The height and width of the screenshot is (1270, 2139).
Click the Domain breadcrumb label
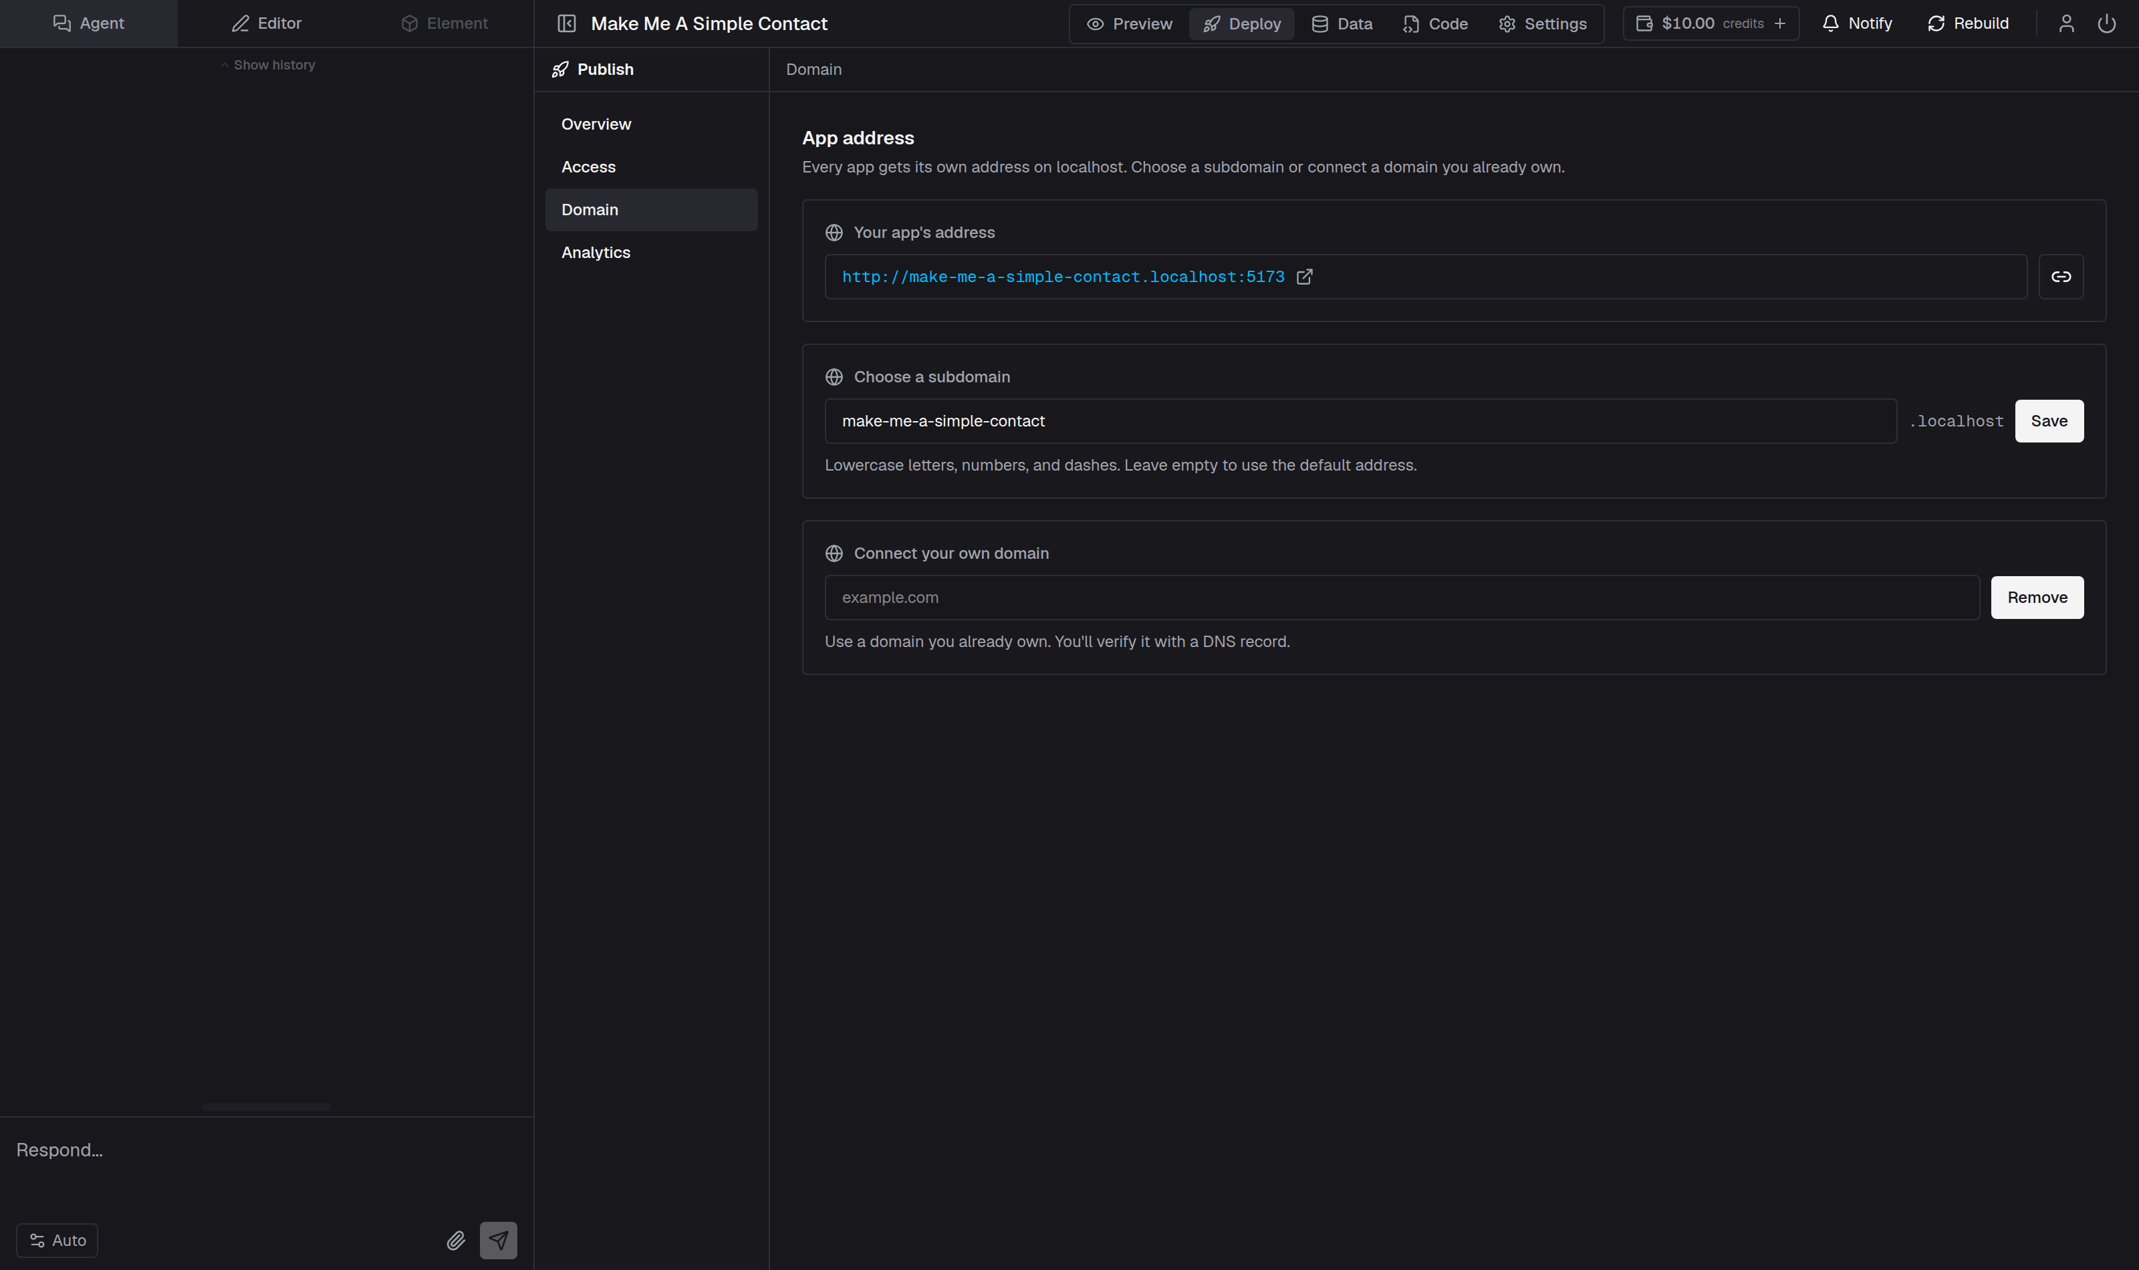[813, 70]
